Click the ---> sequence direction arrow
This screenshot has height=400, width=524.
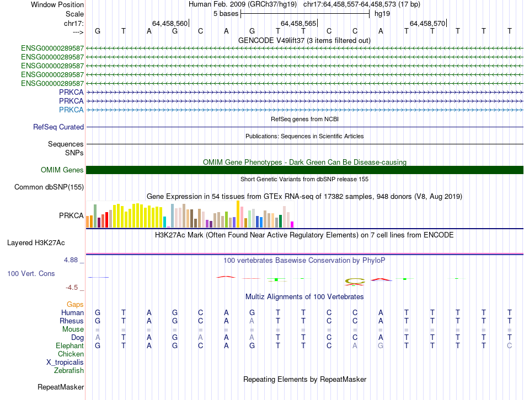tap(78, 32)
